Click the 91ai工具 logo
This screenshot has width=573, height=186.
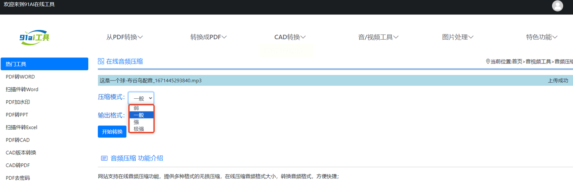[x=35, y=37]
